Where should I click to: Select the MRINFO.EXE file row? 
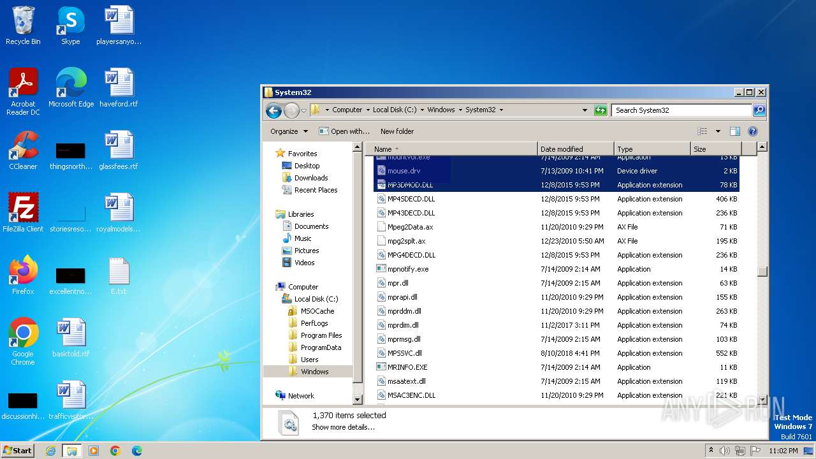coord(556,367)
